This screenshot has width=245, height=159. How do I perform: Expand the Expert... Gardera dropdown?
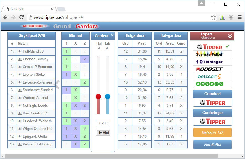[230, 36]
